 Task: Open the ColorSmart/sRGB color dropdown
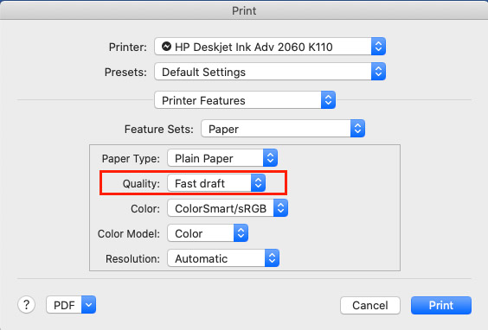coord(228,208)
